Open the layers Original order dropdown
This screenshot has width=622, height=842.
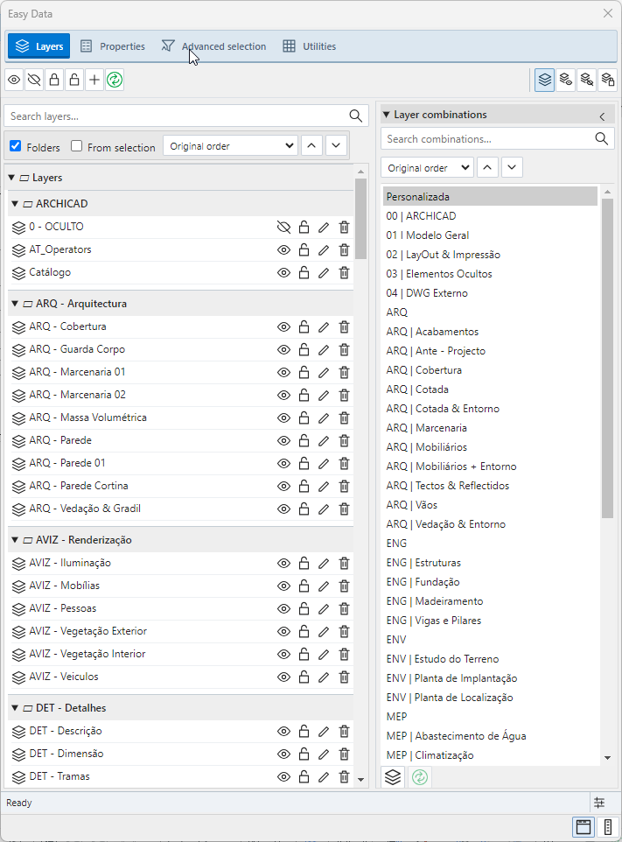point(230,145)
